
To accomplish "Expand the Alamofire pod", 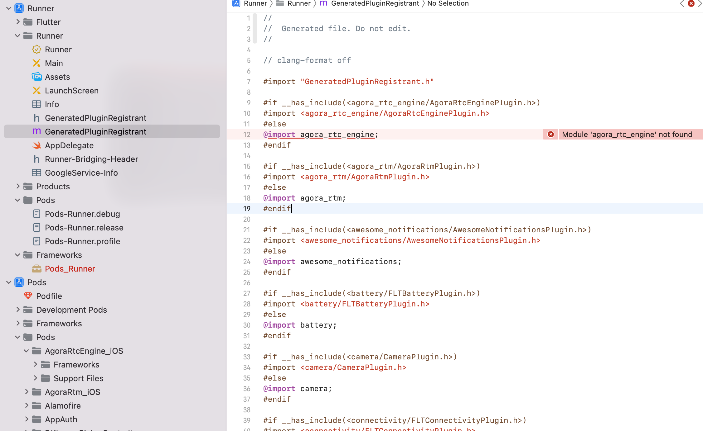I will click(26, 405).
